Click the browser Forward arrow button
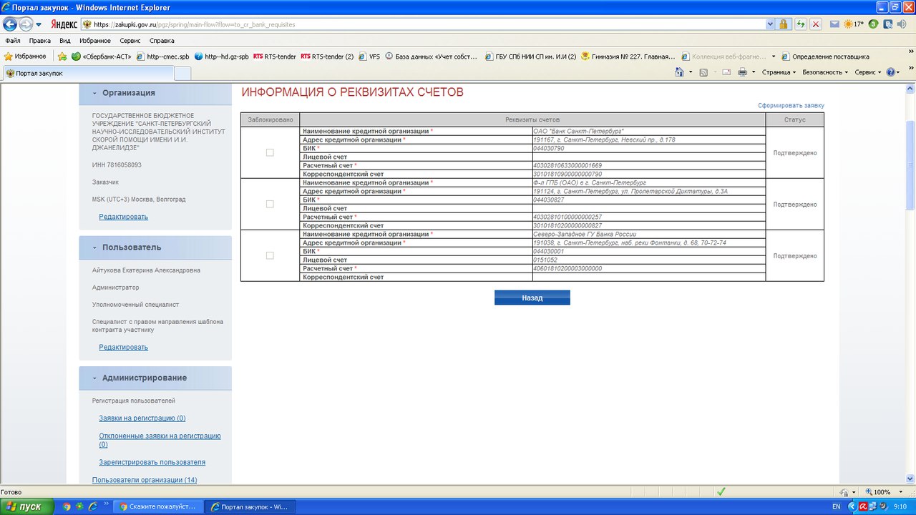 26,24
